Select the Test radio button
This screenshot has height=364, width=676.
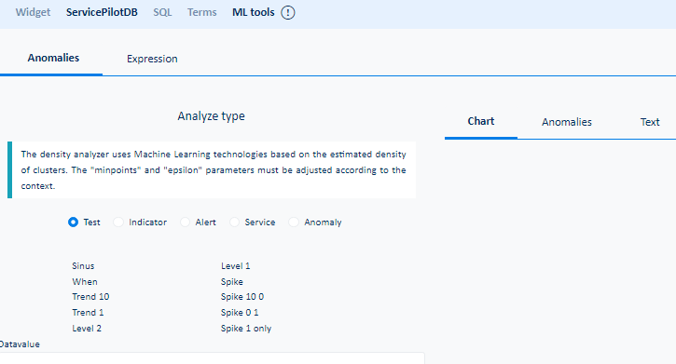point(74,222)
